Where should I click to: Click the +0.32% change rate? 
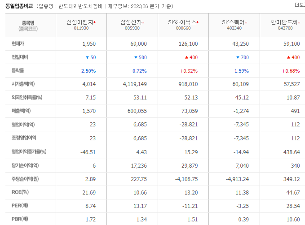pyautogui.click(x=189, y=71)
